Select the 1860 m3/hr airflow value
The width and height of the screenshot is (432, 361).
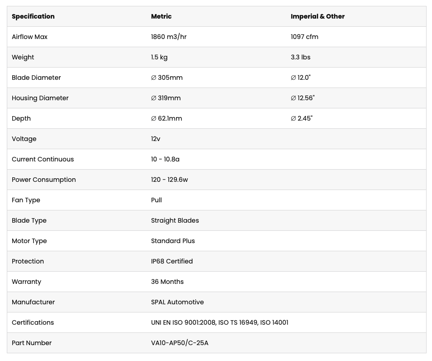pyautogui.click(x=169, y=37)
